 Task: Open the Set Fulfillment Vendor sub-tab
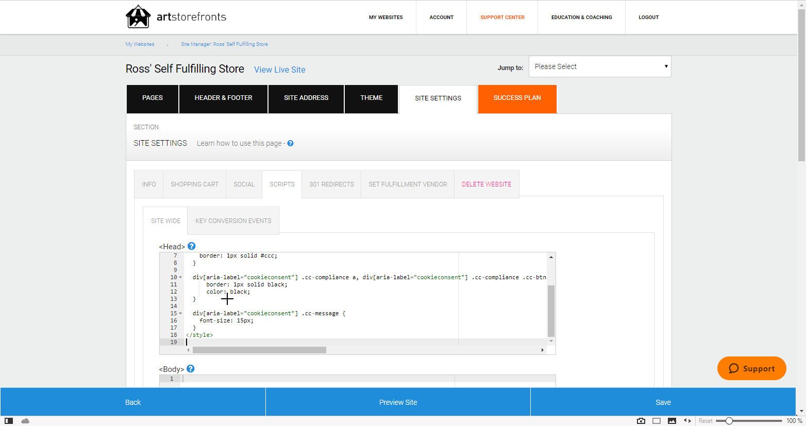point(408,184)
